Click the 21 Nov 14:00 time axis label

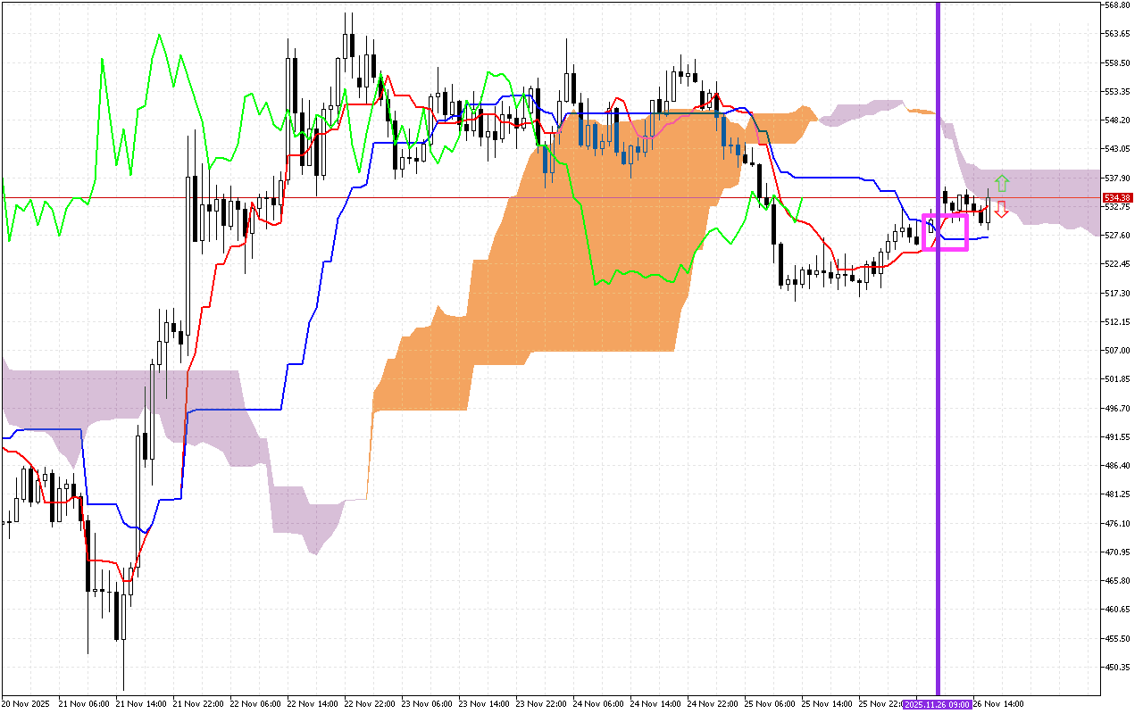(x=141, y=704)
